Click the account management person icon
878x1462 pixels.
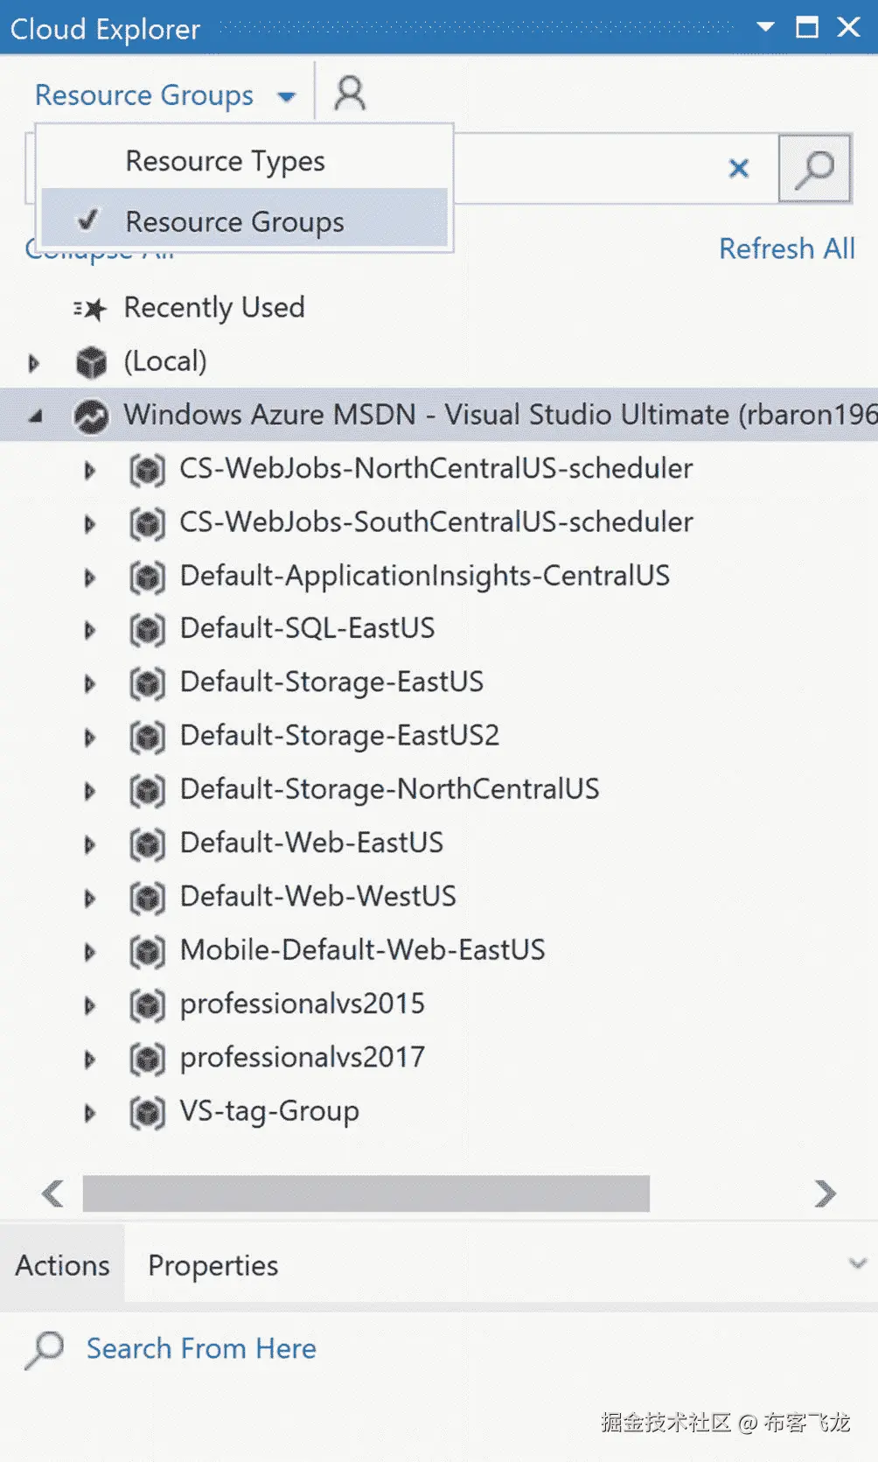coord(350,93)
